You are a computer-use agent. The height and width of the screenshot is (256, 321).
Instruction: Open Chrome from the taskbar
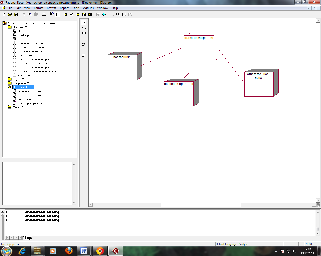coord(100,251)
